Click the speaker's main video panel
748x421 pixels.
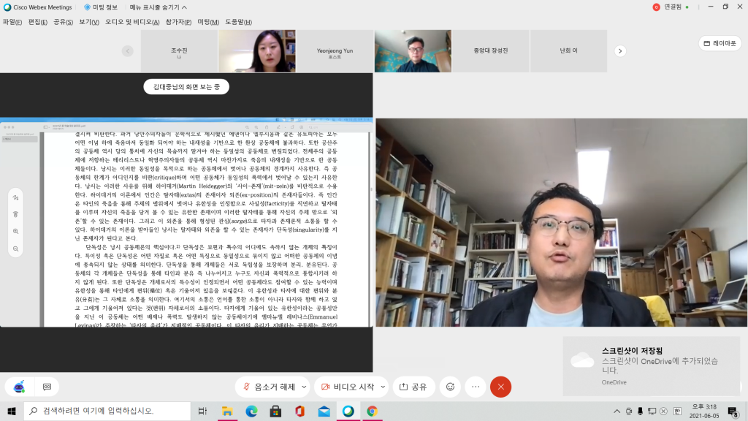click(562, 222)
